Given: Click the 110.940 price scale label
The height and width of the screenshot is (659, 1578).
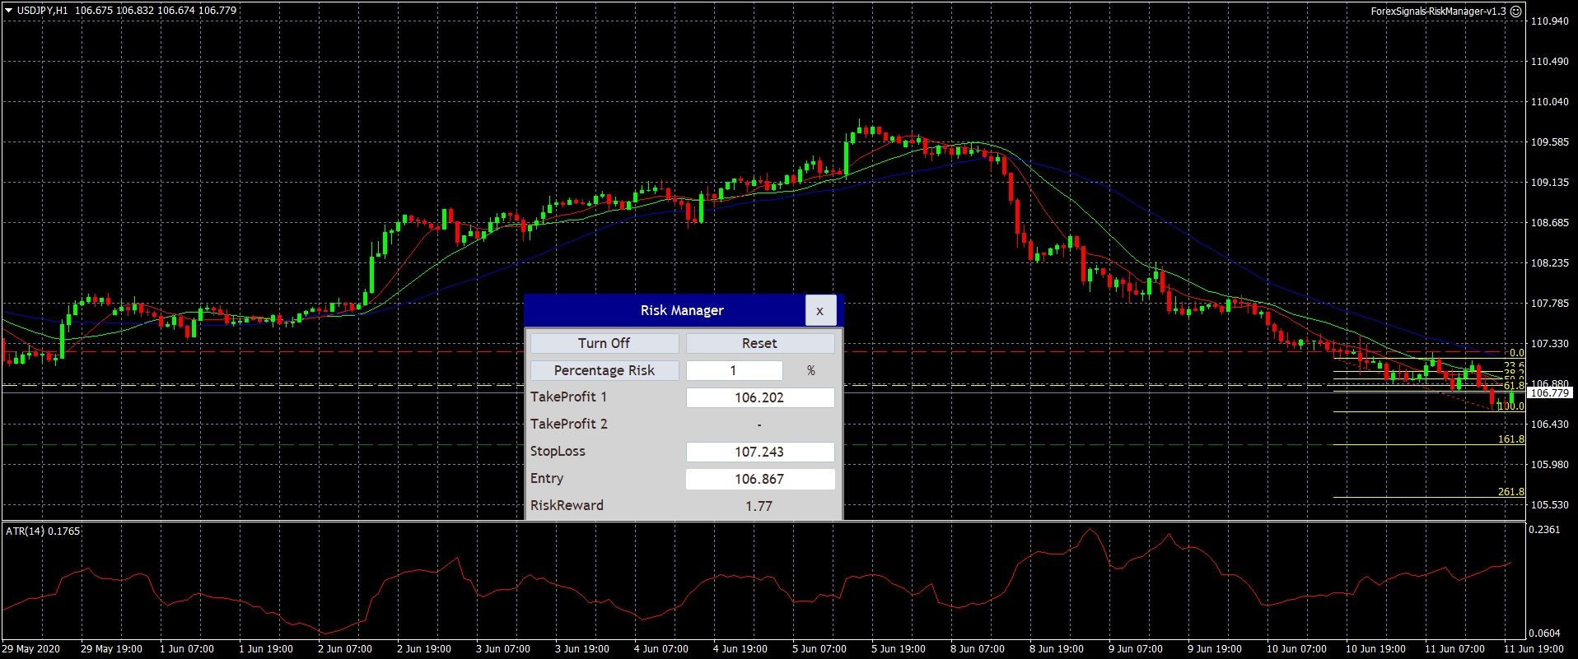Looking at the screenshot, I should [1549, 21].
